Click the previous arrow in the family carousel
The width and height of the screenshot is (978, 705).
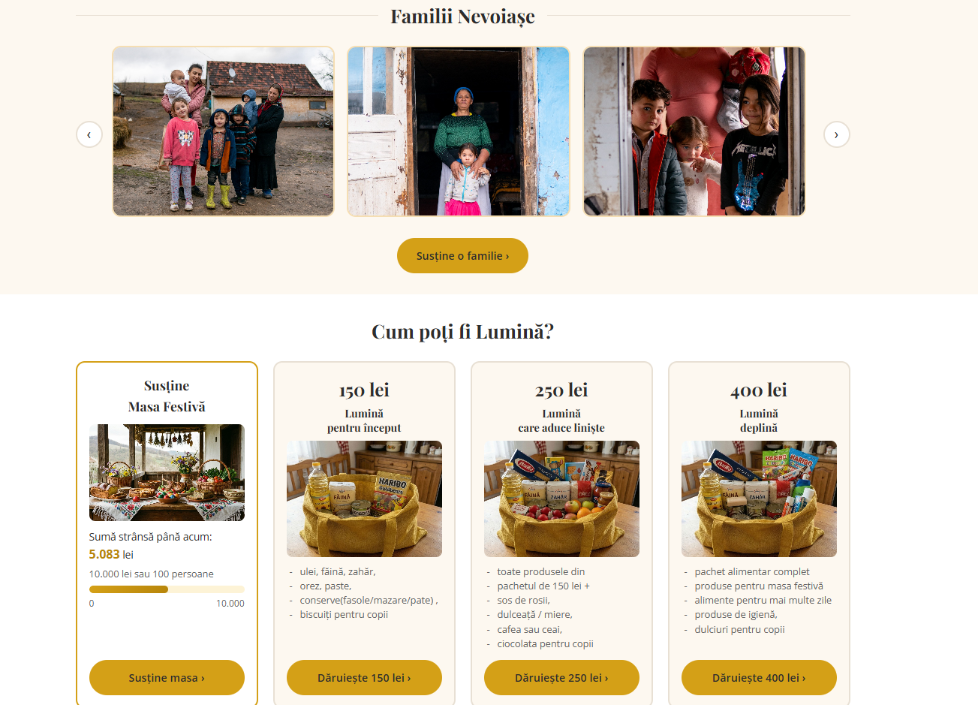click(x=89, y=134)
